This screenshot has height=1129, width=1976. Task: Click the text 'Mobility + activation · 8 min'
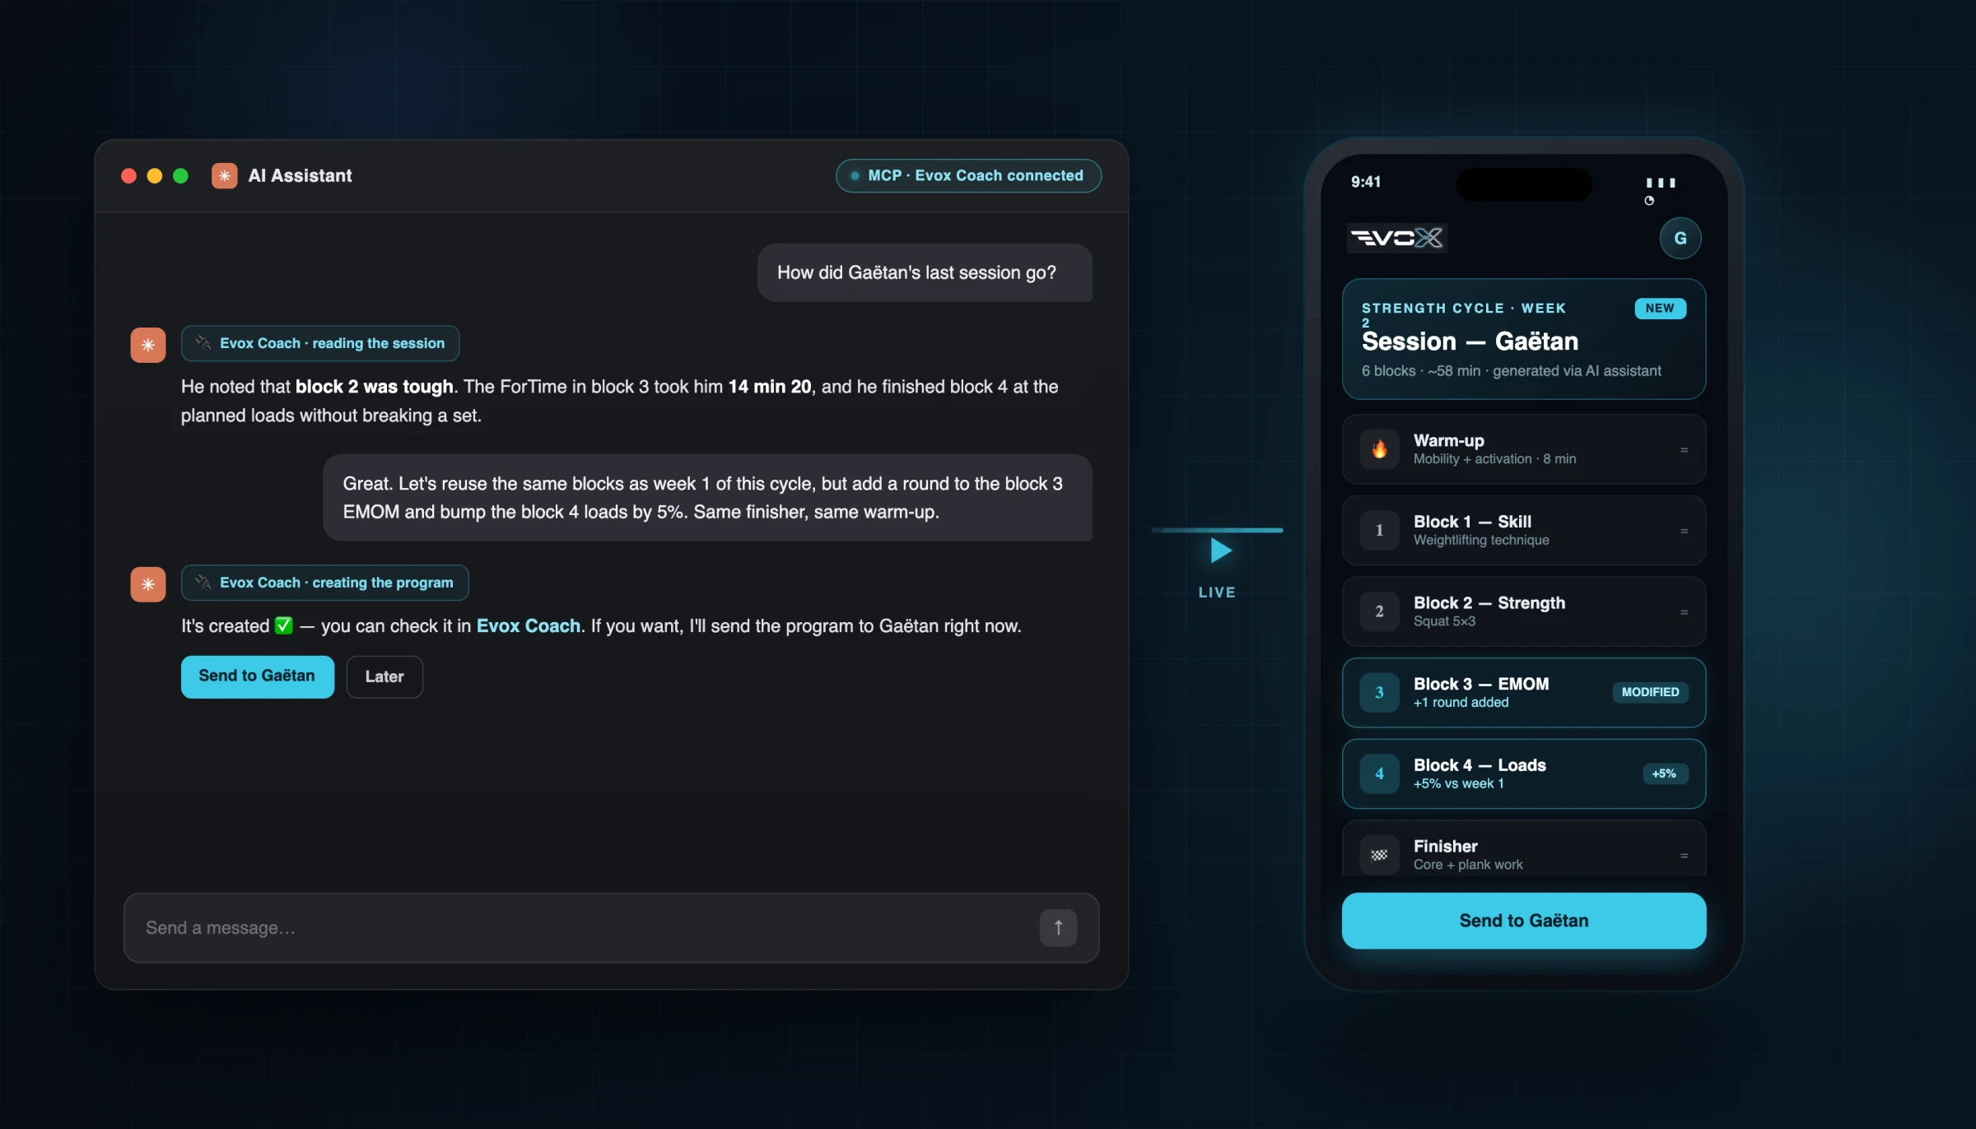(1494, 459)
